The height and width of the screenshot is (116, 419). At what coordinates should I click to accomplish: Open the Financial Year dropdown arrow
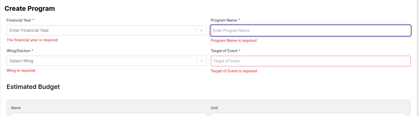tap(202, 30)
